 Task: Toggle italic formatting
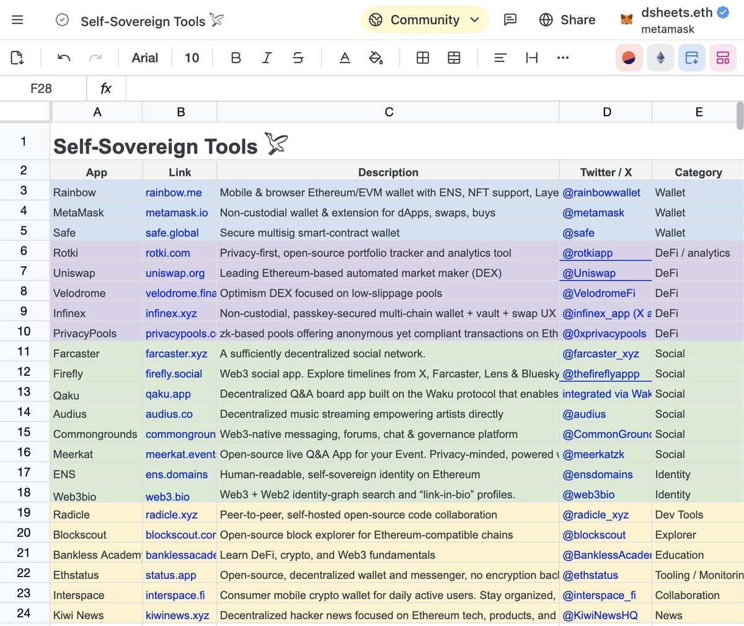point(267,58)
